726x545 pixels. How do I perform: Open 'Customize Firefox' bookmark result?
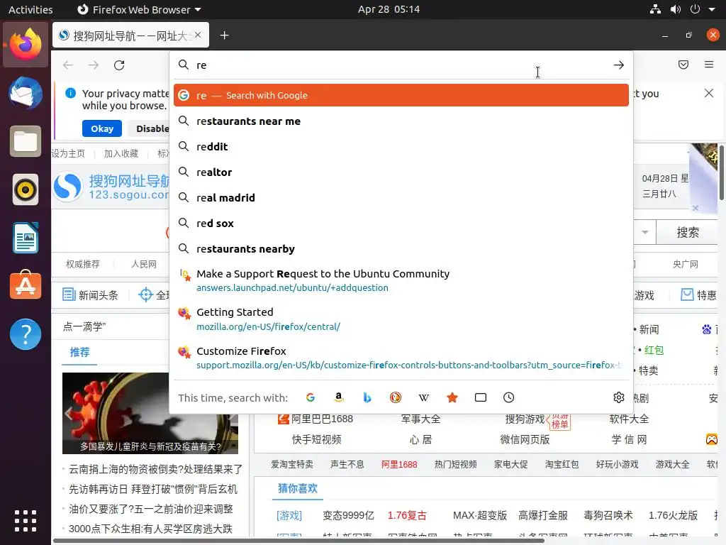point(401,358)
